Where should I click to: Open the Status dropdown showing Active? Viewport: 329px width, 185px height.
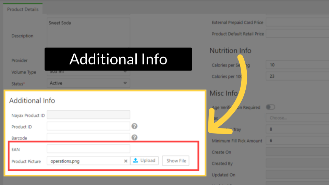pyautogui.click(x=88, y=83)
